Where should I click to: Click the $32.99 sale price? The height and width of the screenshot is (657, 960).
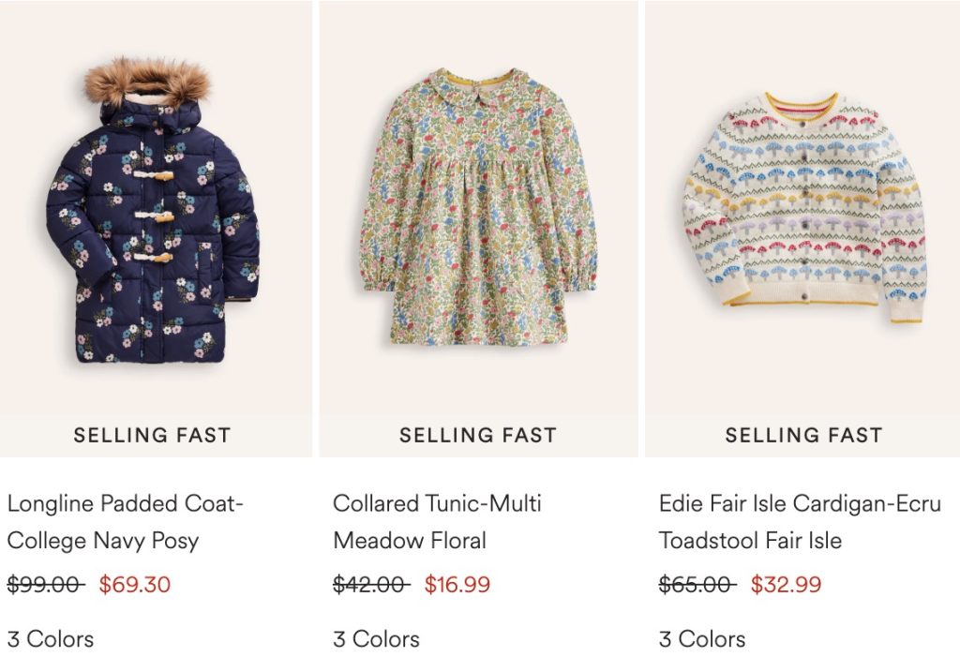[786, 585]
